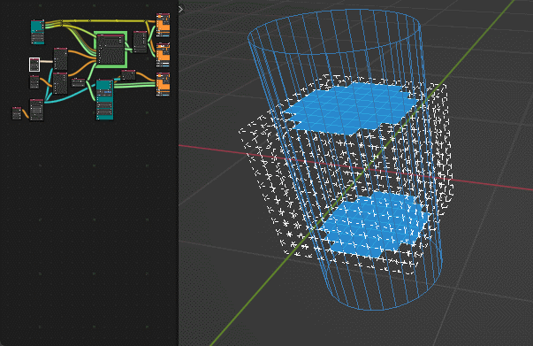Select the dark node right of the green frame
The width and height of the screenshot is (533, 346).
(x=140, y=42)
